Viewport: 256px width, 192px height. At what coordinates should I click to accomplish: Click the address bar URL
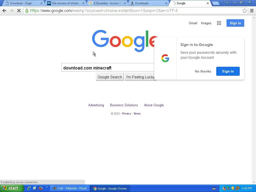point(104,11)
